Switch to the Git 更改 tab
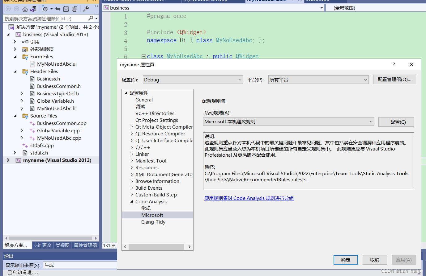The width and height of the screenshot is (426, 276). (43, 245)
